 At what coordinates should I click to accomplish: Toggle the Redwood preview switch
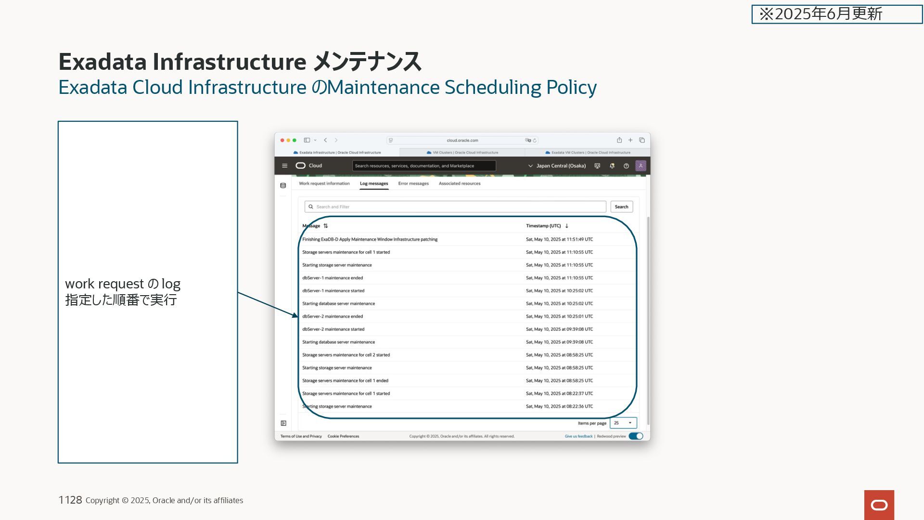click(636, 436)
